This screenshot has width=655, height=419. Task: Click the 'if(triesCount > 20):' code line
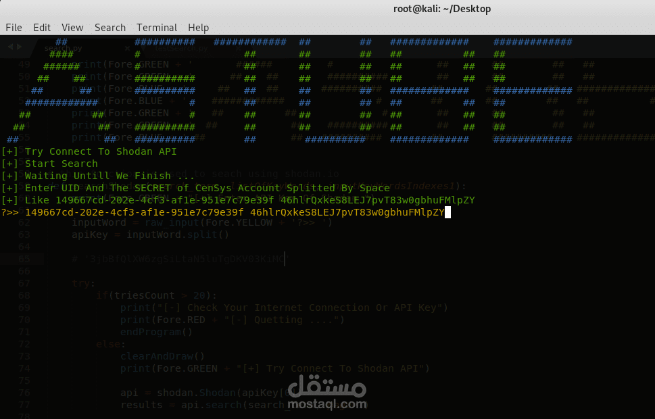pos(157,296)
